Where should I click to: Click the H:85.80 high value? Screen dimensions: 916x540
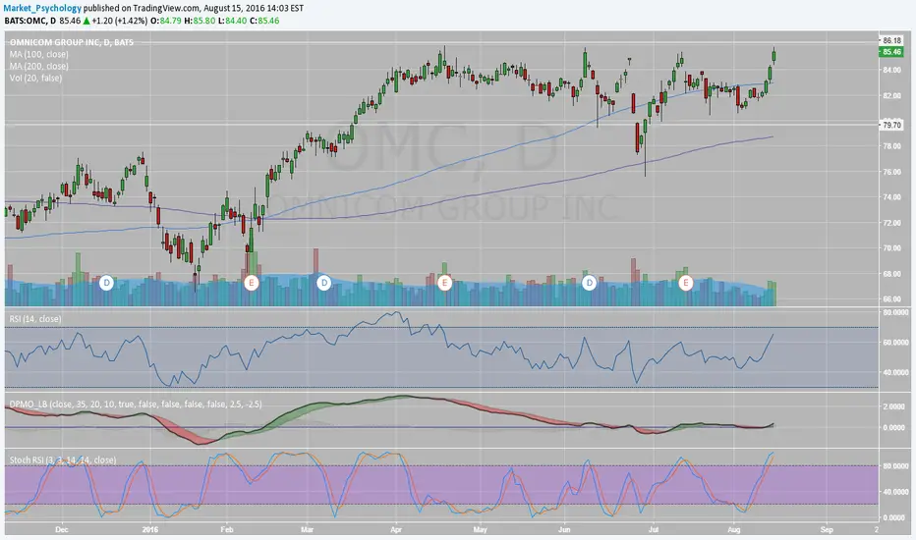(x=200, y=21)
